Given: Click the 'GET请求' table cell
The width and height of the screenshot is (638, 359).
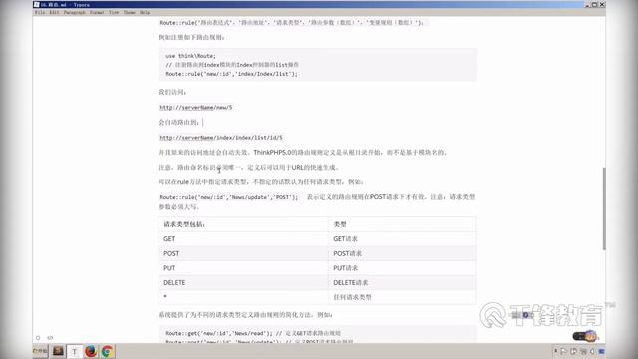Looking at the screenshot, I should pyautogui.click(x=402, y=239).
